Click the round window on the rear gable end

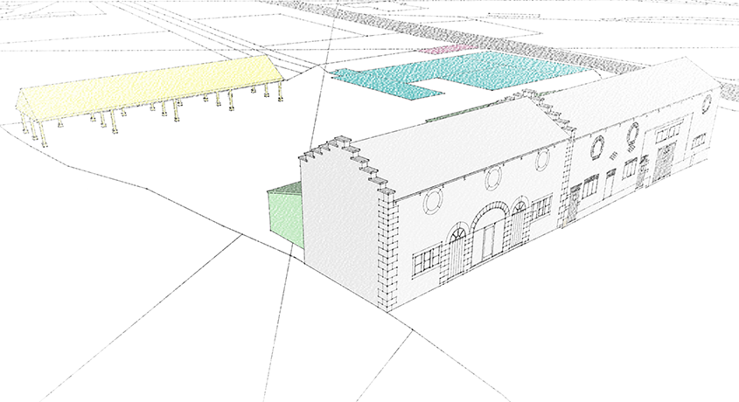pyautogui.click(x=707, y=104)
